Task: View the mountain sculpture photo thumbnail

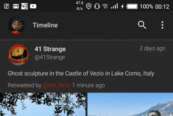Action: (x=130, y=104)
